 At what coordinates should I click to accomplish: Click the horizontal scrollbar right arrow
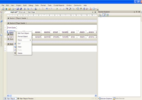tap(96, 95)
